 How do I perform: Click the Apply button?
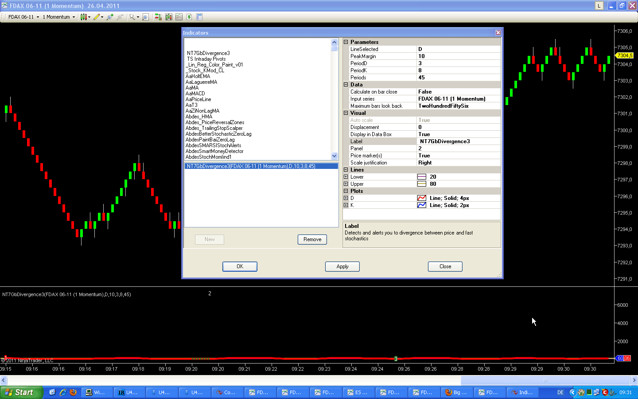(342, 266)
